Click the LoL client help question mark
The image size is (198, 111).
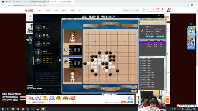tap(152, 15)
